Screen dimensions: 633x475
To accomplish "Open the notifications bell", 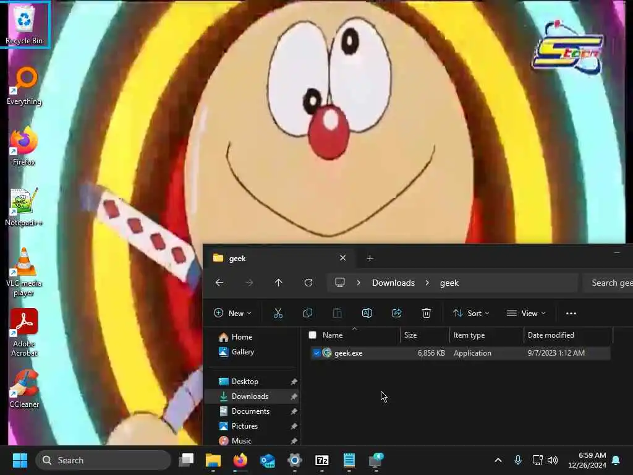I will tap(616, 460).
